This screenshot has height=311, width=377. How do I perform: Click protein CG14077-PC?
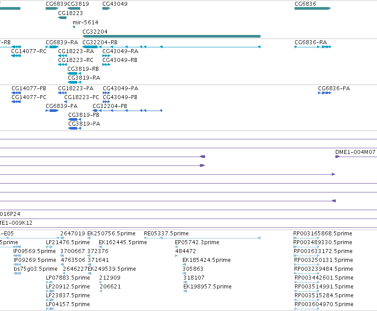[29, 97]
